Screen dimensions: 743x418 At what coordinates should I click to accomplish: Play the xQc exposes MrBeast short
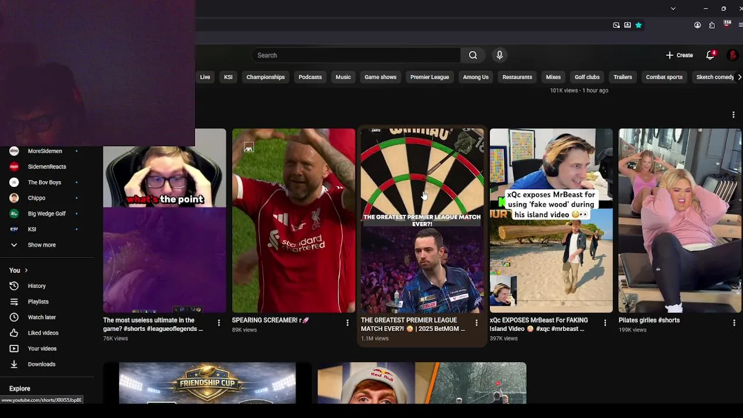click(551, 221)
